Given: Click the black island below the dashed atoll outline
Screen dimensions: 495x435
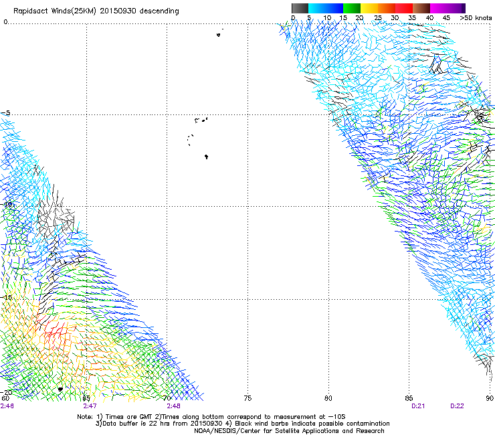Looking at the screenshot, I should pyautogui.click(x=206, y=157).
